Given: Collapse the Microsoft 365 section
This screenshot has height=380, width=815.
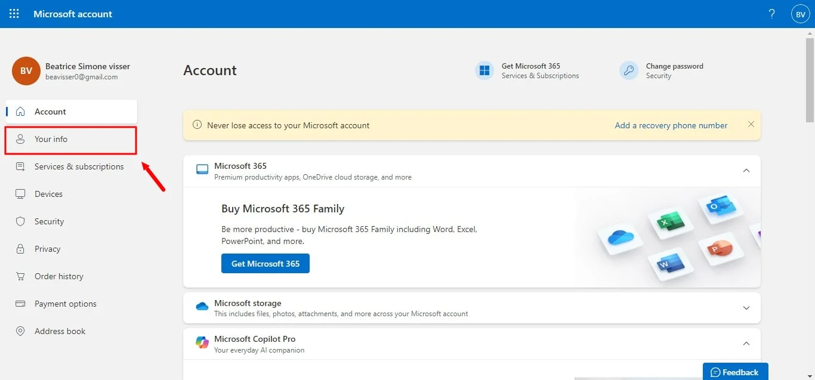Looking at the screenshot, I should coord(746,171).
